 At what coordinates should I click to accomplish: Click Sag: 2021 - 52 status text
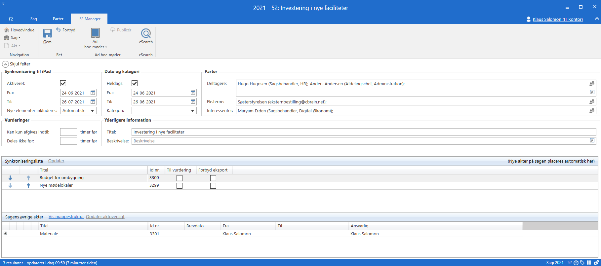559,263
